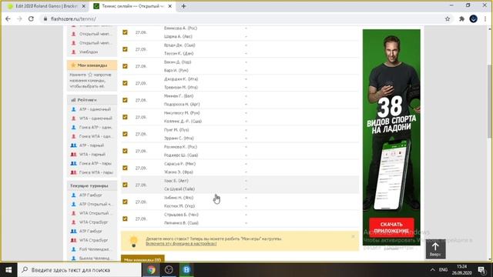Image resolution: width=493 pixels, height=277 pixels.
Task: Switch to the Roland Garros bracket tab
Action: coord(46,6)
